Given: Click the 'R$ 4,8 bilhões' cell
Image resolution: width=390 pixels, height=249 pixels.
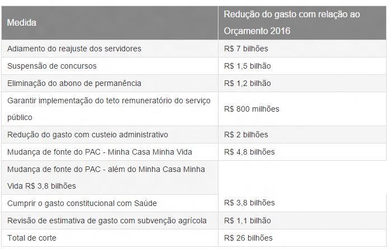Looking at the screenshot, I should pos(249,152).
